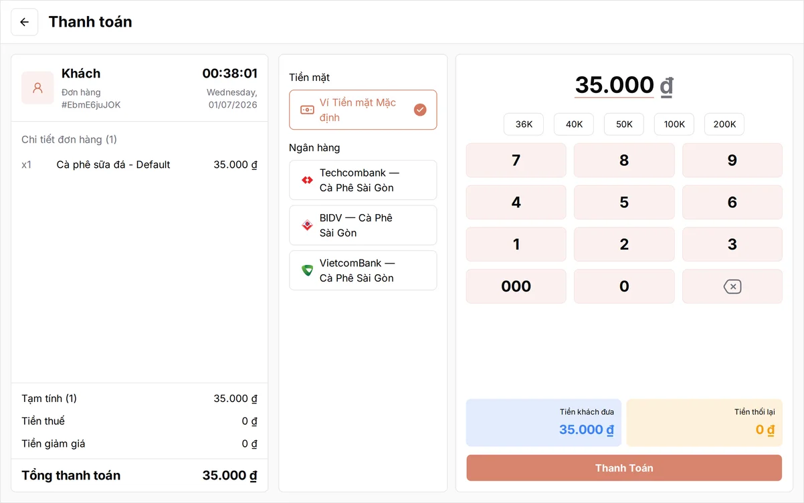Tap the backspace delete key icon
The image size is (804, 503).
(732, 286)
